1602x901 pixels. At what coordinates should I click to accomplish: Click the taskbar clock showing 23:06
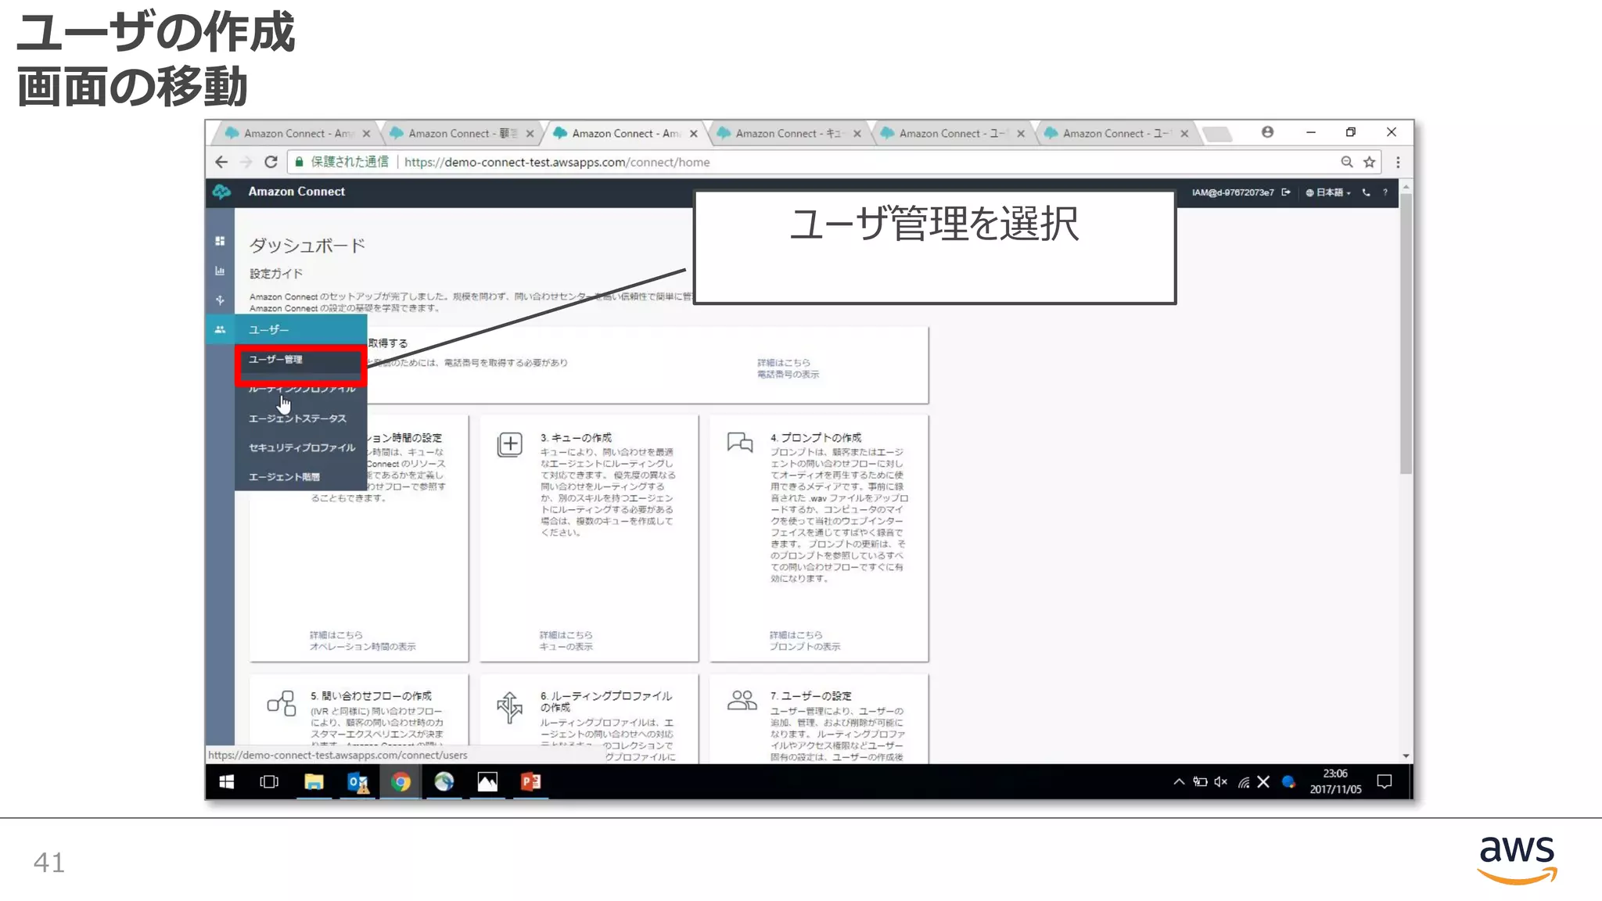click(x=1335, y=782)
